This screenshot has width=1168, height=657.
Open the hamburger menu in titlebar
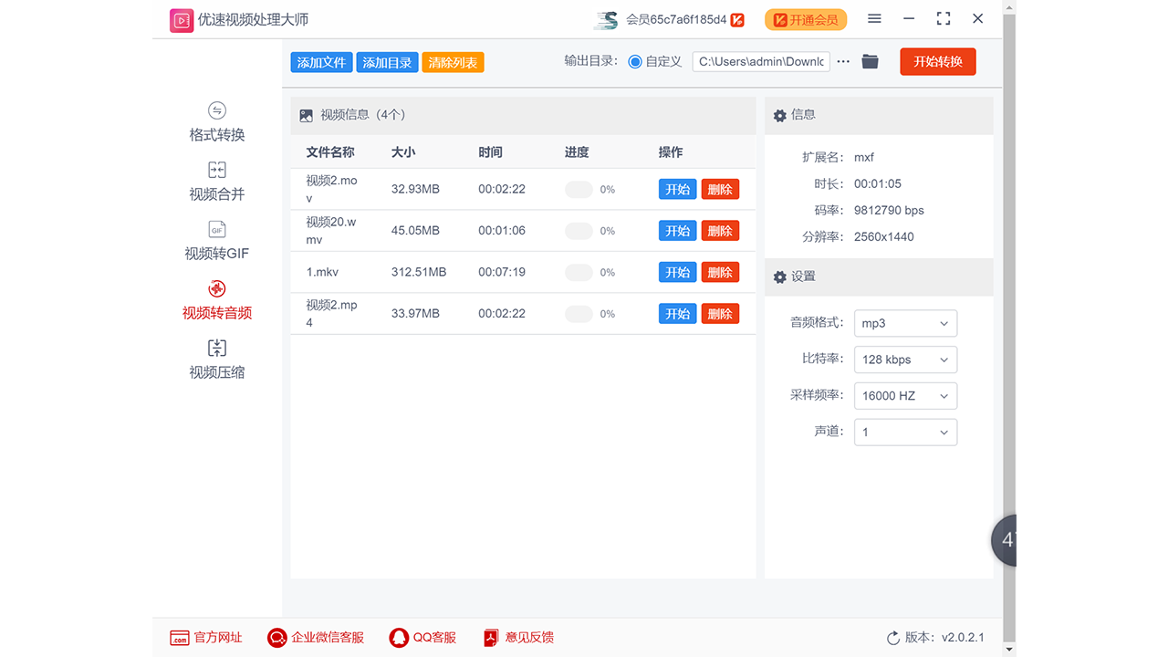click(874, 18)
